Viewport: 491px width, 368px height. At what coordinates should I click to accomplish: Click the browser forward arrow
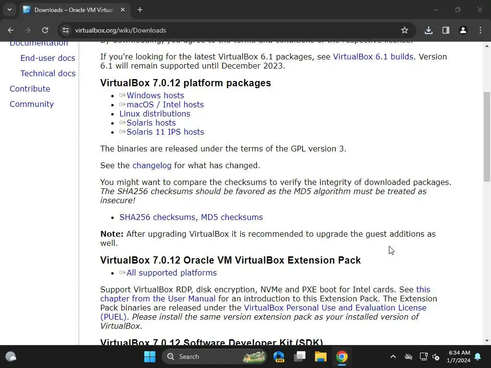point(28,30)
